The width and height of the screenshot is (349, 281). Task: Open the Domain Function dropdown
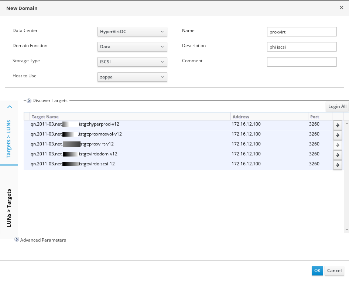pyautogui.click(x=132, y=47)
